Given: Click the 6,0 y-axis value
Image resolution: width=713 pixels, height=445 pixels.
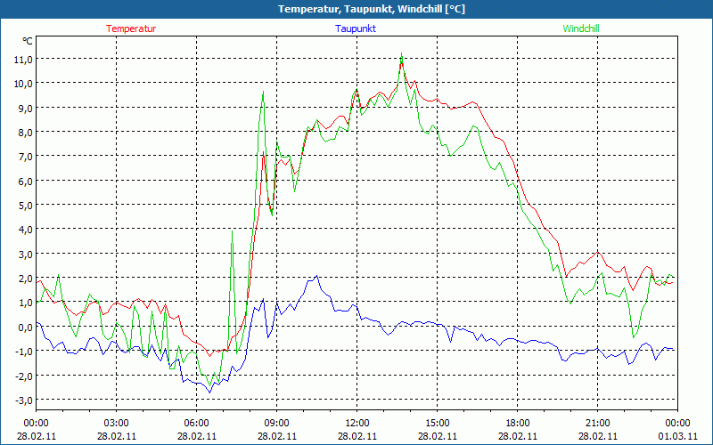Looking at the screenshot, I should point(26,181).
